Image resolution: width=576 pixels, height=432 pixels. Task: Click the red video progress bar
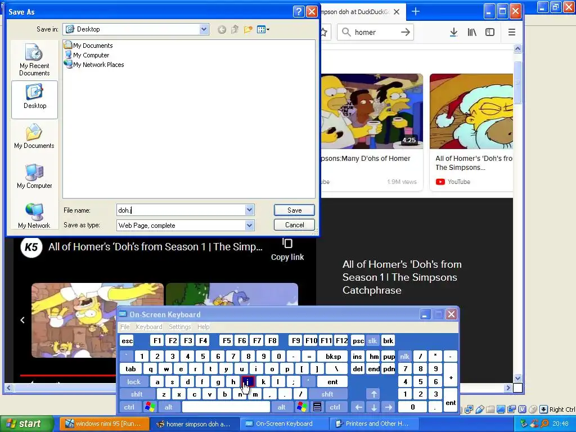pyautogui.click(x=68, y=375)
